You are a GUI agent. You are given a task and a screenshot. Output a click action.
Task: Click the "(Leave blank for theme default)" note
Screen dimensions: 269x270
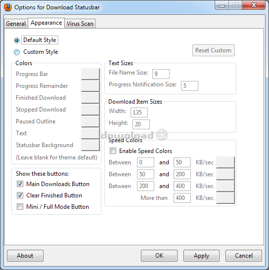tap(56, 157)
